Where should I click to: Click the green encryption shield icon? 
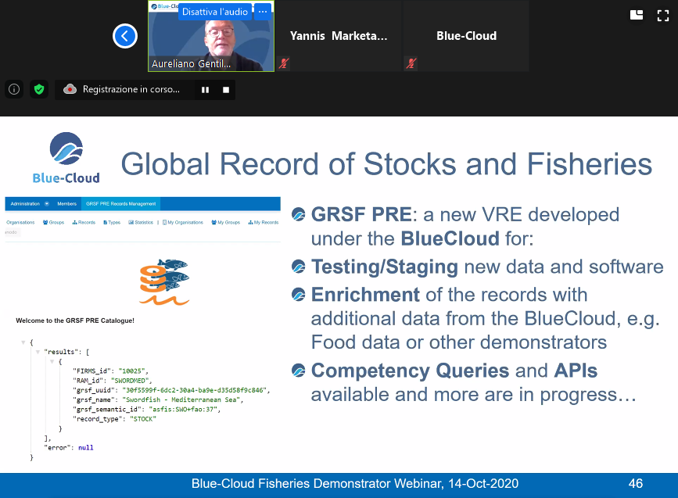click(39, 89)
